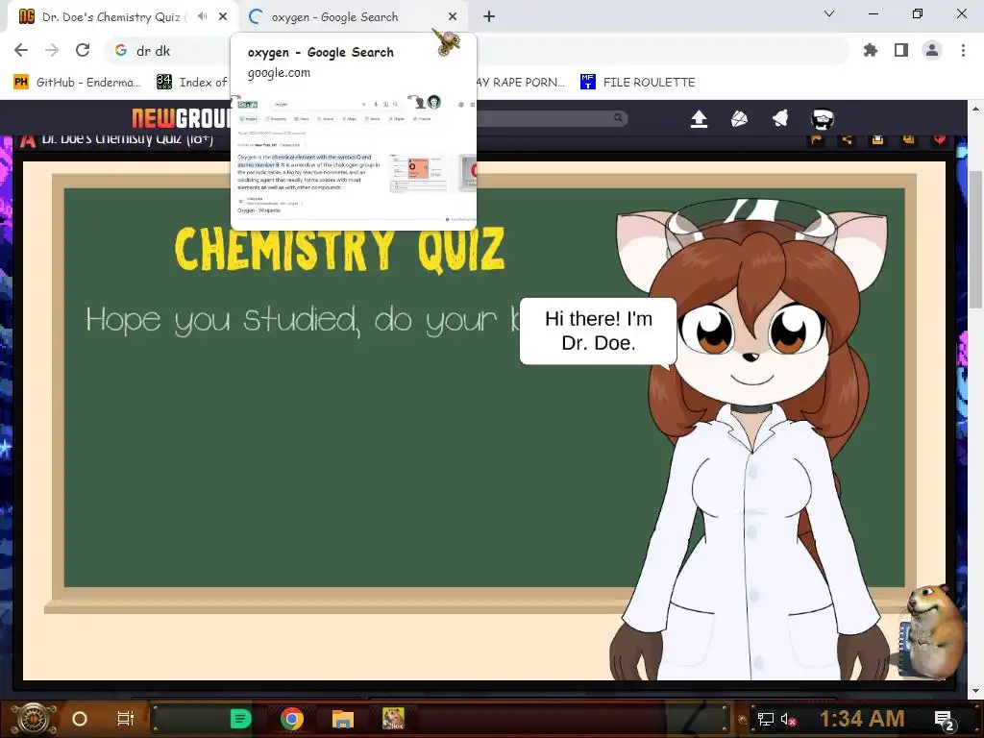The width and height of the screenshot is (984, 738).
Task: Click the orange stacked-squares icon above game
Action: click(x=908, y=140)
